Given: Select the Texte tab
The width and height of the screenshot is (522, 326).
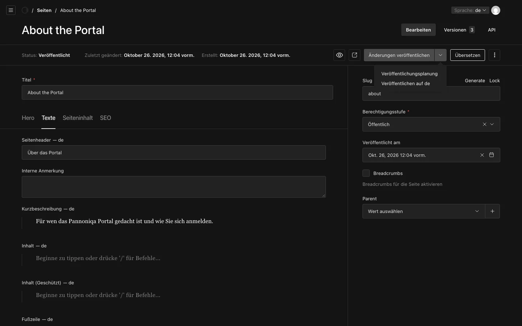Looking at the screenshot, I should click(x=49, y=118).
